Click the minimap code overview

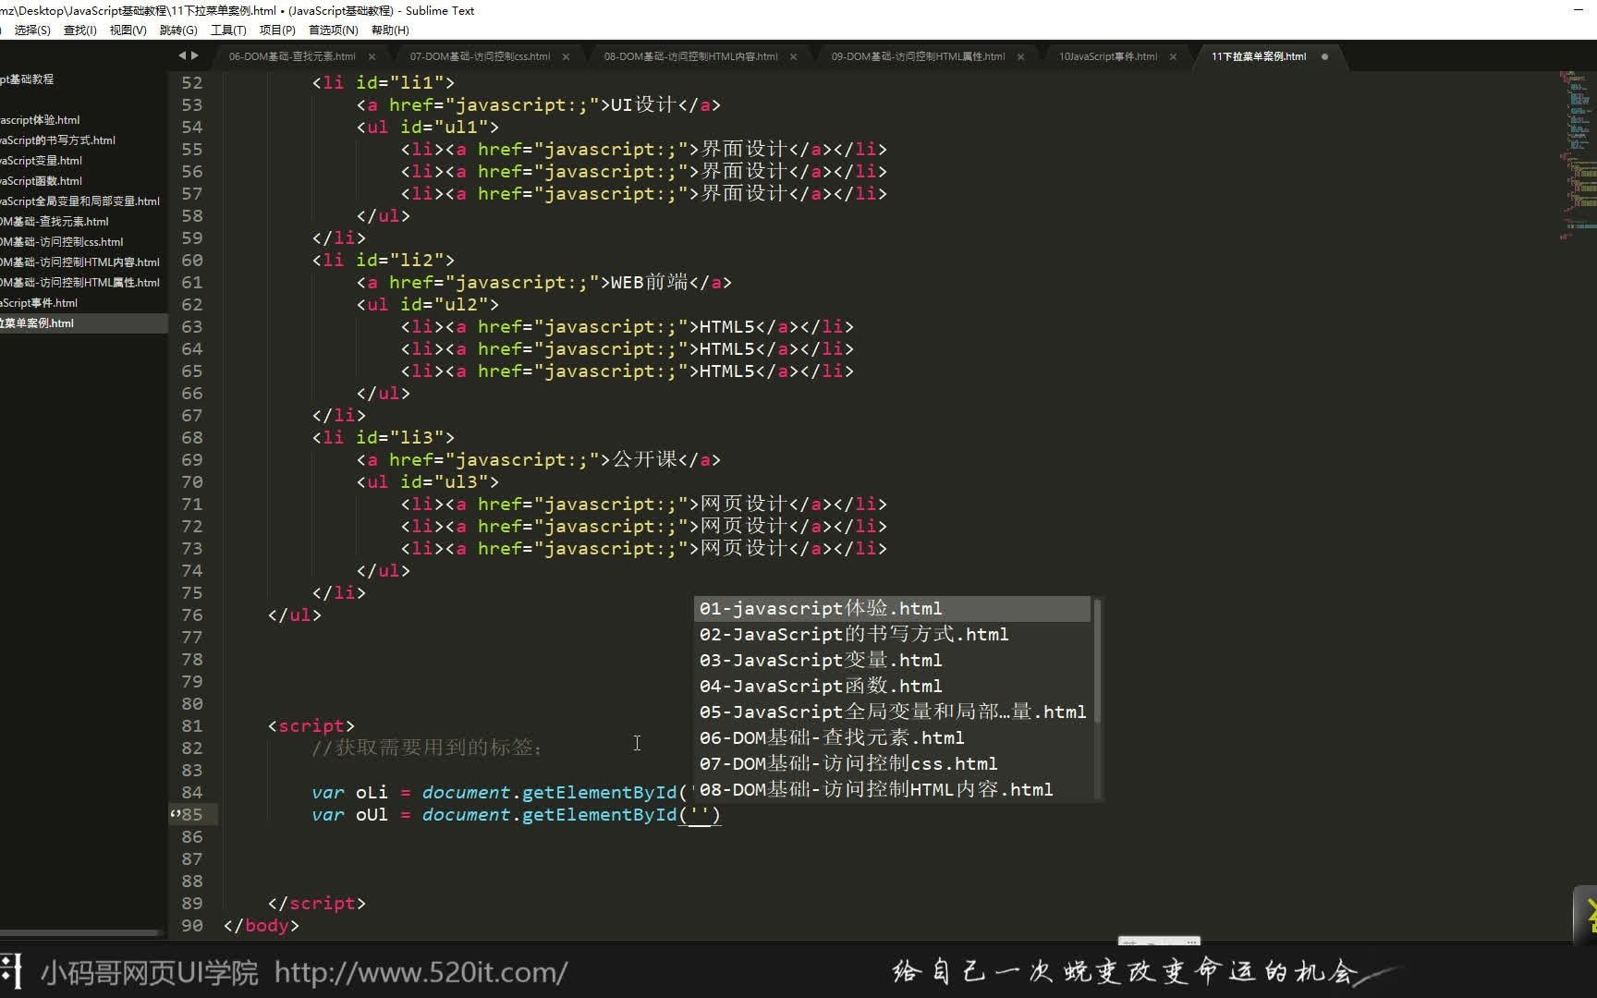tap(1578, 155)
